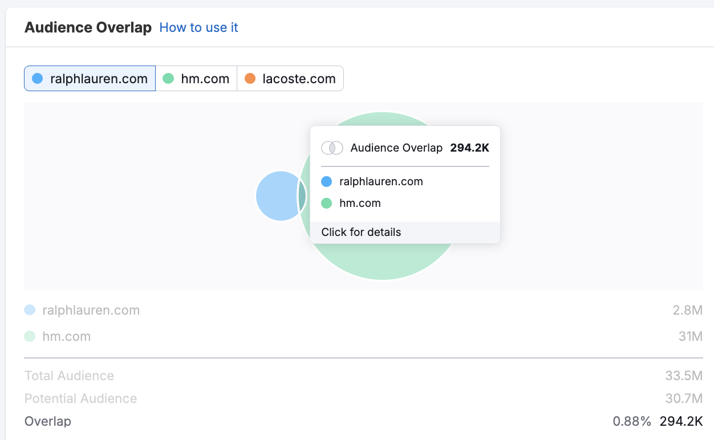The width and height of the screenshot is (714, 440).
Task: Click the blue dot in the ralphlauren.com filter button
Action: [x=38, y=79]
